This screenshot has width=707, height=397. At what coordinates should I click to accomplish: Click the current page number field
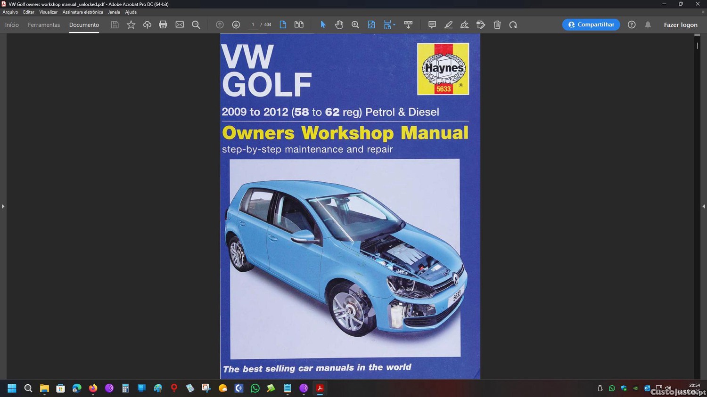[253, 25]
